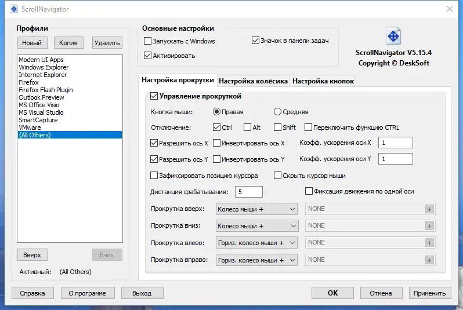
Task: Open the Прокрутка вниз dropdown
Action: 257,226
